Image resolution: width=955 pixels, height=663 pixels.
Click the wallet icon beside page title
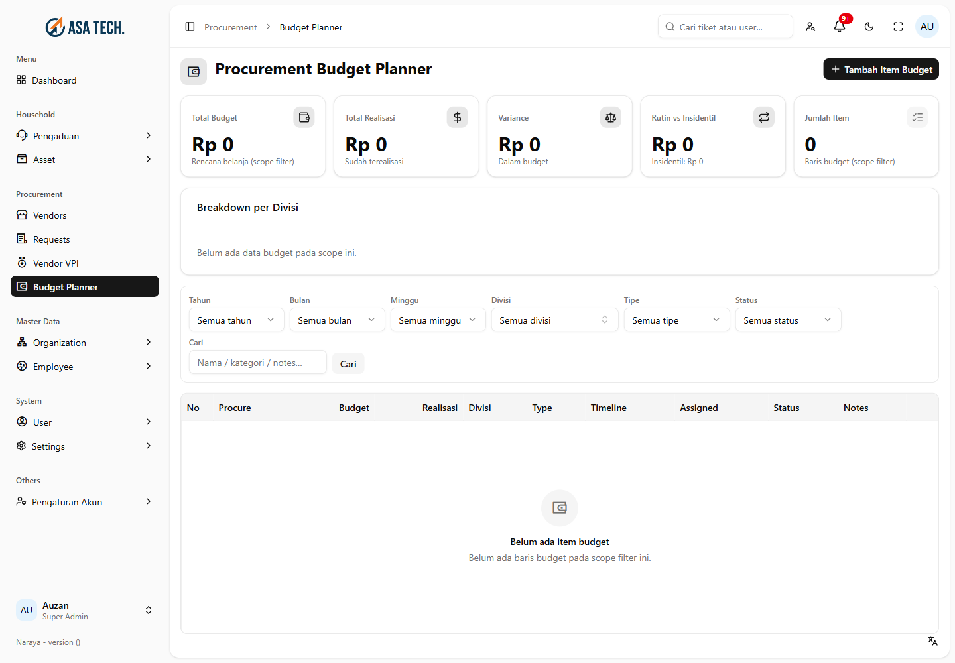(194, 72)
